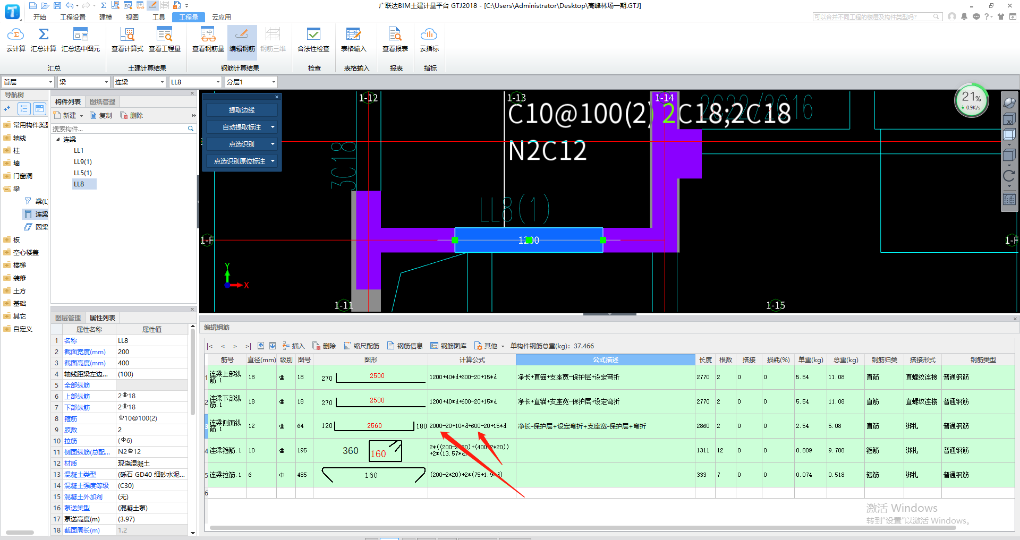
Task: Click the 公式描述 column header
Action: [x=606, y=359]
